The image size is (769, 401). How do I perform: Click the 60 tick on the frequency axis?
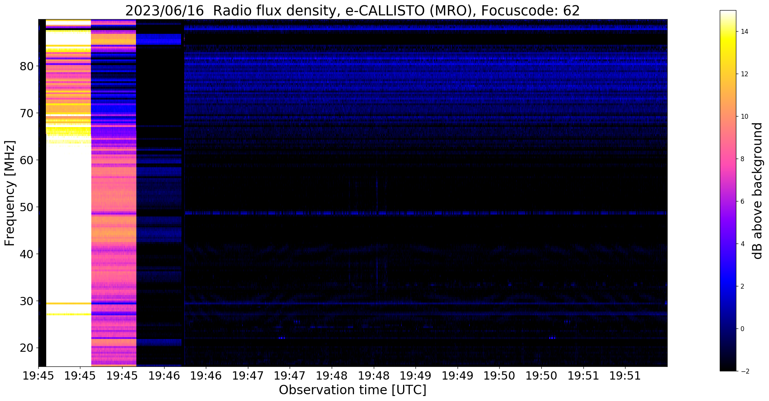tap(27, 160)
